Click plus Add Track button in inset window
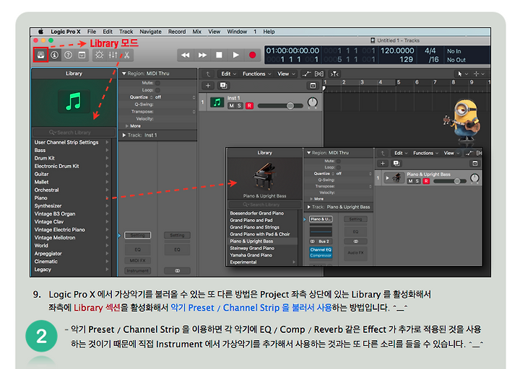520x369 pixels. [x=382, y=163]
